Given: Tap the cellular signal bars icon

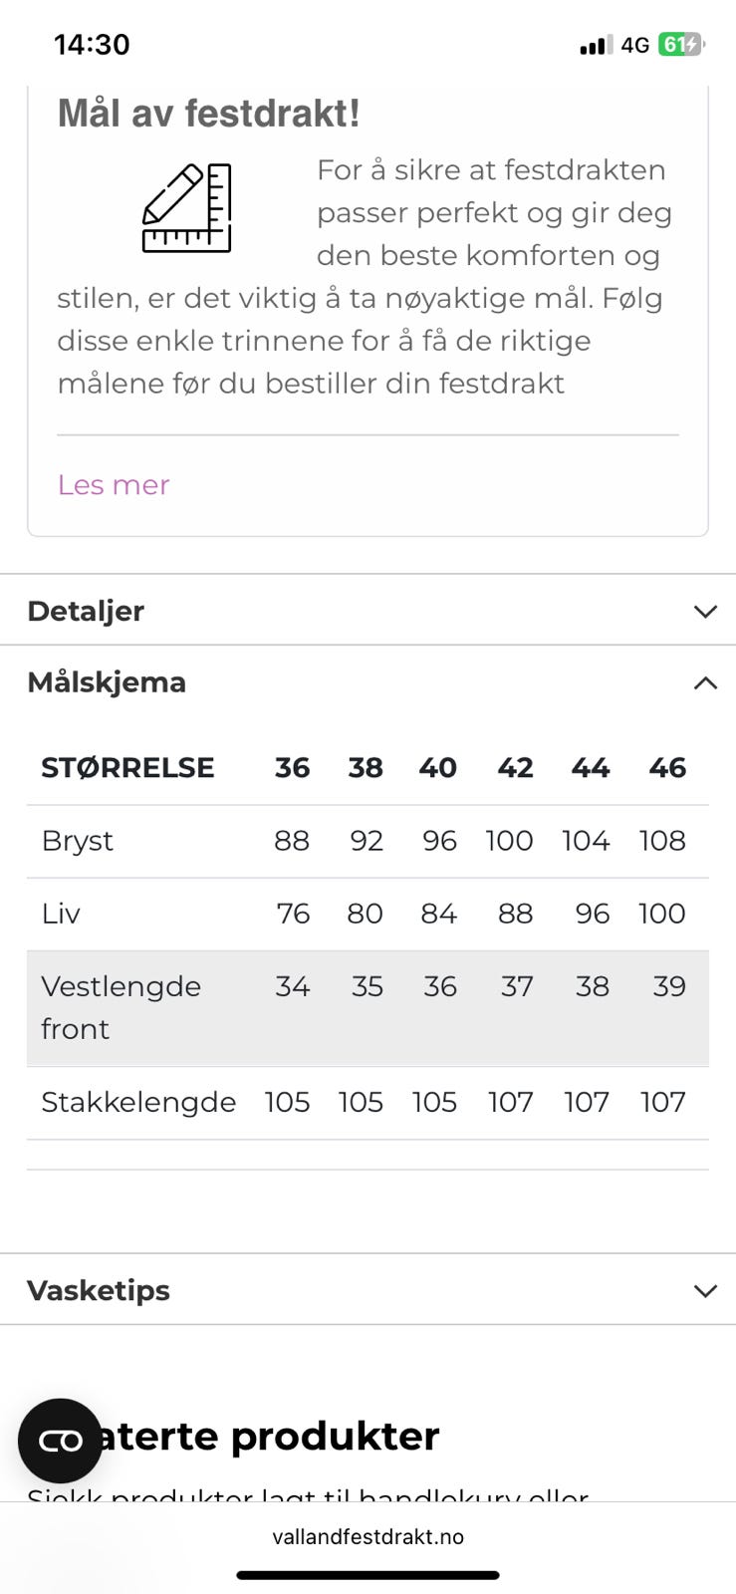Looking at the screenshot, I should click(596, 45).
